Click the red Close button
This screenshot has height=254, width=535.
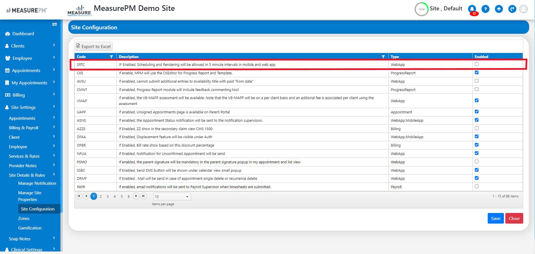point(514,218)
